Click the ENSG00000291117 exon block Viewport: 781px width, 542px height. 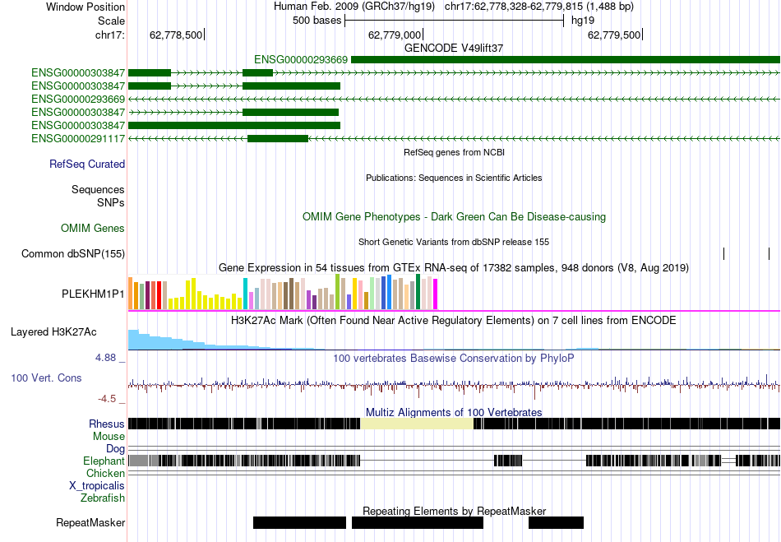278,138
